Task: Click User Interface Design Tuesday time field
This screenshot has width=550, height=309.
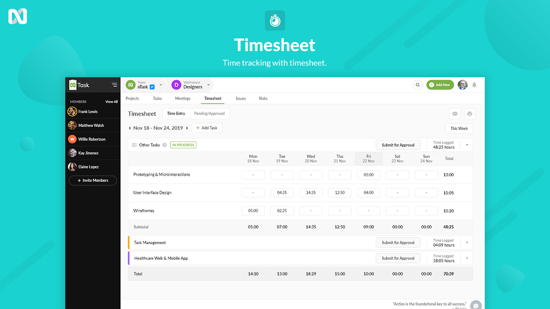Action: [282, 193]
